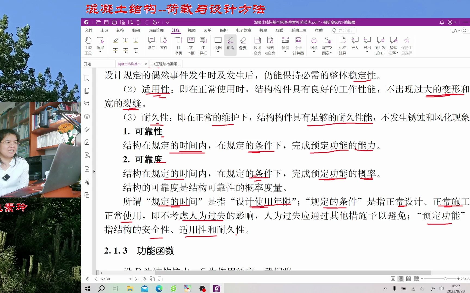This screenshot has height=293, width=470.
Task: Create a 小结注释 comment summary
Action: [342, 45]
